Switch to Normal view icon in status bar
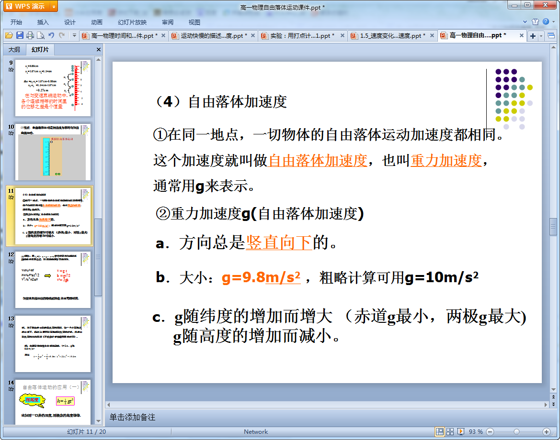 [440, 432]
